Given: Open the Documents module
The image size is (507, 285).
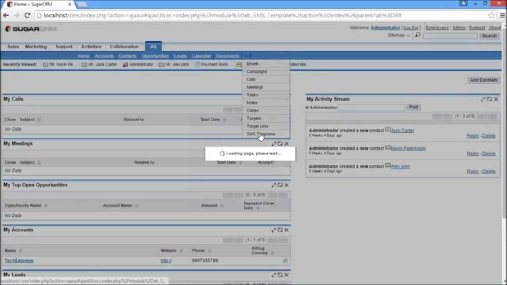Looking at the screenshot, I should pyautogui.click(x=228, y=56).
